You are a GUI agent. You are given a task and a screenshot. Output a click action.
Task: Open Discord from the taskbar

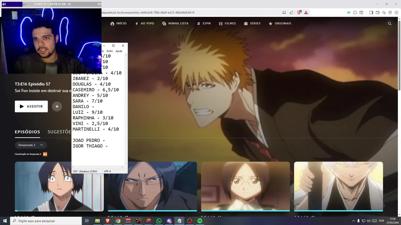(169, 221)
